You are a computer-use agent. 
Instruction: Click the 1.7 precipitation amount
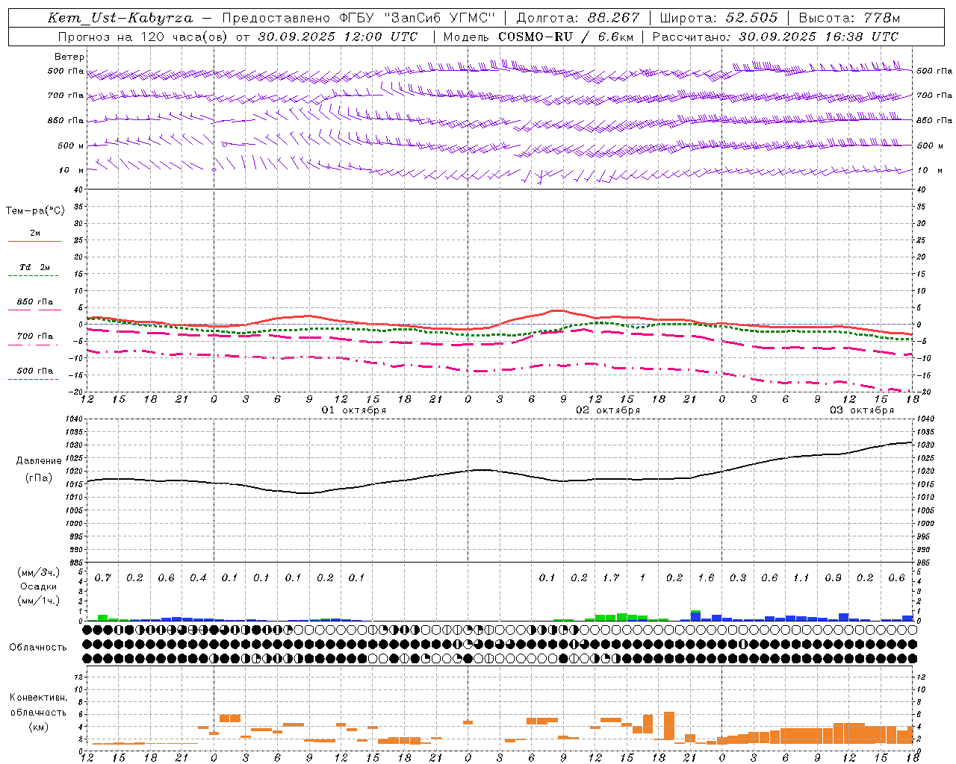[x=611, y=578]
